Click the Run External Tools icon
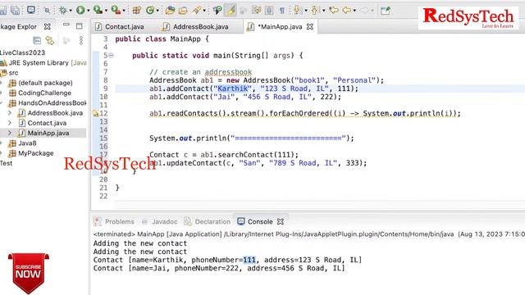525x295 pixels. (116, 11)
